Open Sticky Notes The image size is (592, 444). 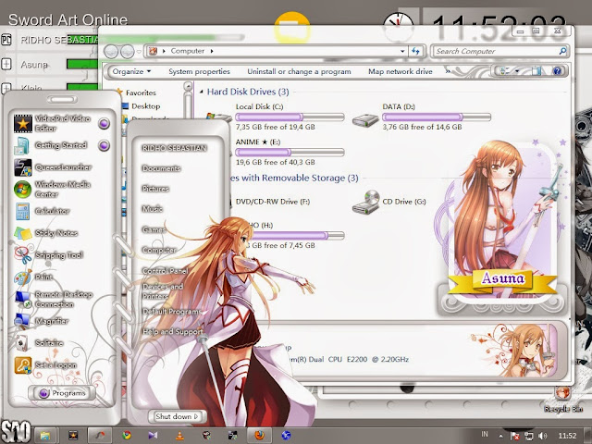click(x=46, y=233)
